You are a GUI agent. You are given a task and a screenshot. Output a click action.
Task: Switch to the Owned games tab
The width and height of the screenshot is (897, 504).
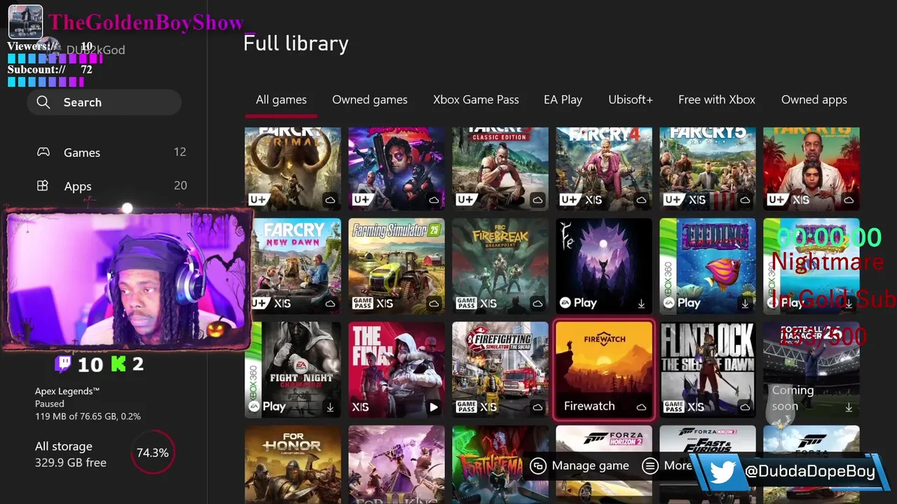[369, 99]
